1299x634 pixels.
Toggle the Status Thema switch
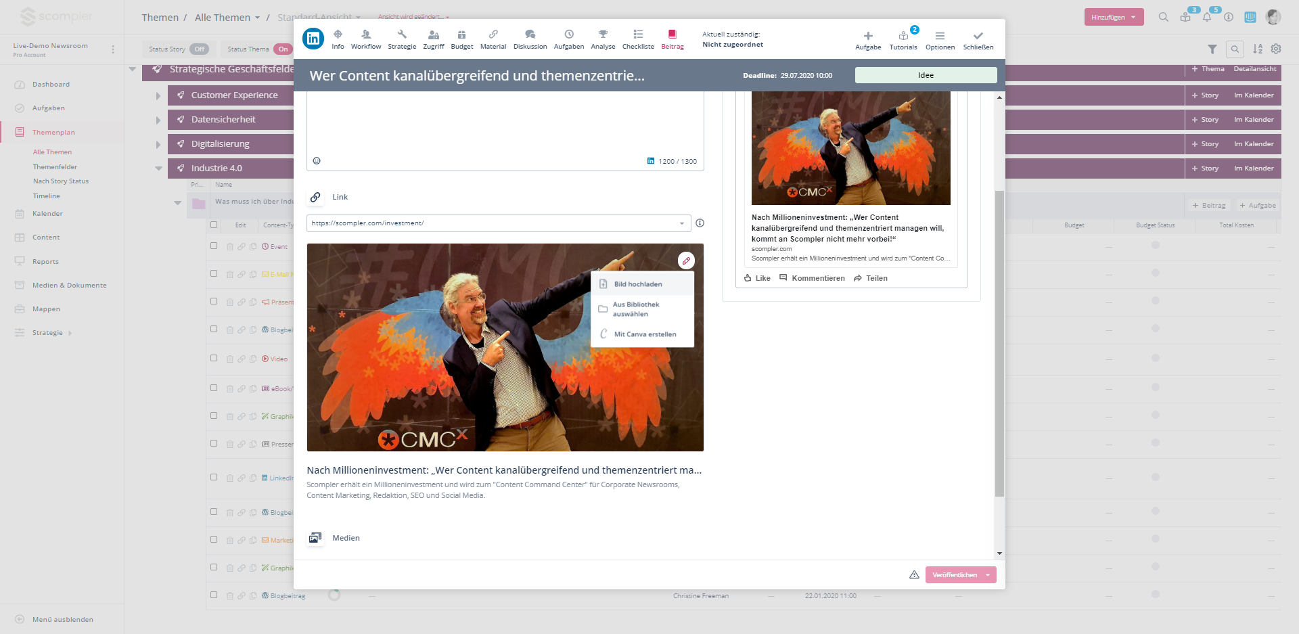(283, 49)
